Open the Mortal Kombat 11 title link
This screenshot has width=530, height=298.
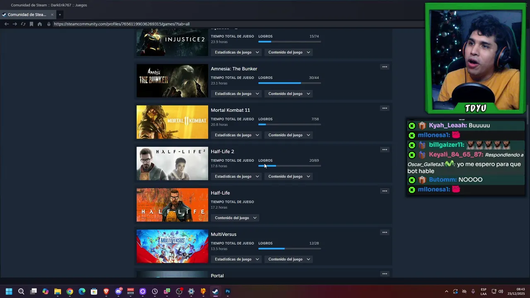pyautogui.click(x=230, y=110)
